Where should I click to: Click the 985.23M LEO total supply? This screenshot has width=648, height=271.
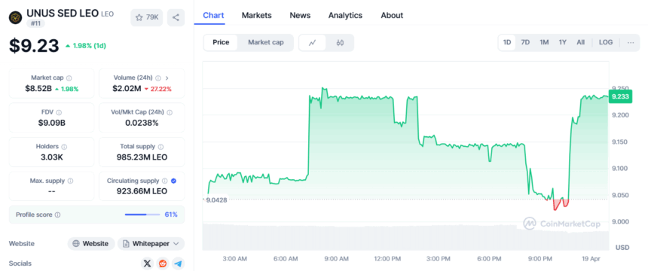(x=142, y=157)
